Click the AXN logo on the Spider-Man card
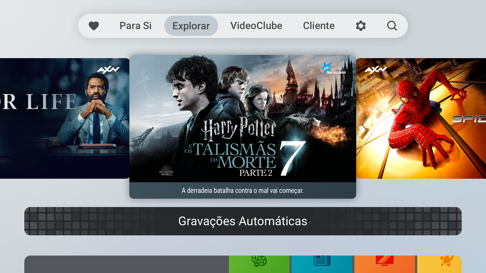The height and width of the screenshot is (273, 486). coord(376,69)
